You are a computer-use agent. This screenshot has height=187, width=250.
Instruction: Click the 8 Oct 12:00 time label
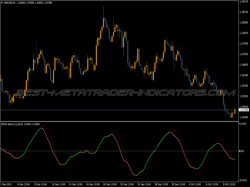pyautogui.click(x=229, y=184)
